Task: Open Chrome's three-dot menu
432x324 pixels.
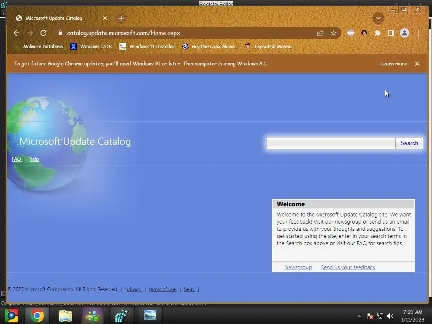Action: tap(418, 33)
